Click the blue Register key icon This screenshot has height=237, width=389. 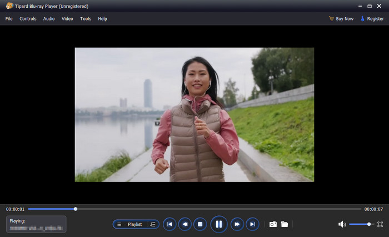pos(363,18)
